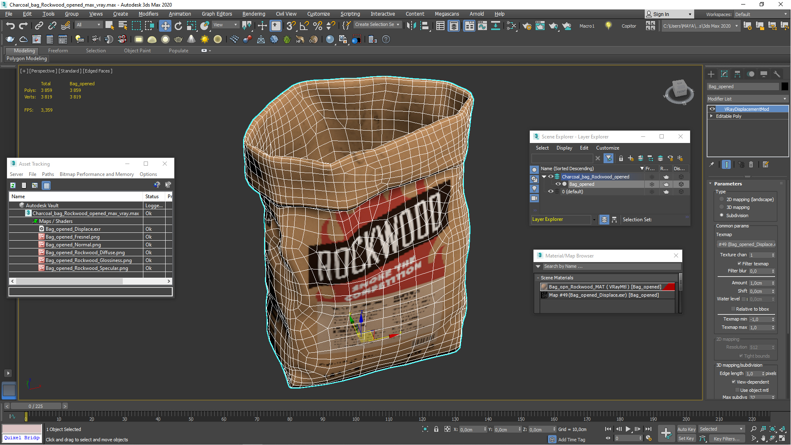Switch to the Object Paint ribbon tab

point(137,51)
